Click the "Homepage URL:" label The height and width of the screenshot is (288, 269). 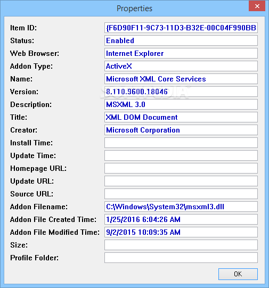tap(38, 169)
